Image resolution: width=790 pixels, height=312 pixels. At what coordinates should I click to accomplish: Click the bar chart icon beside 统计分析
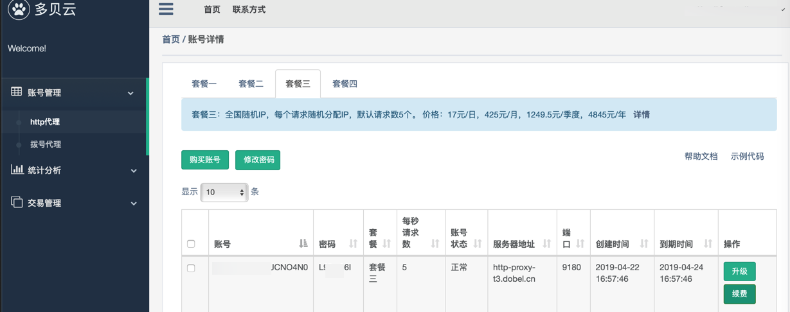[x=17, y=169]
